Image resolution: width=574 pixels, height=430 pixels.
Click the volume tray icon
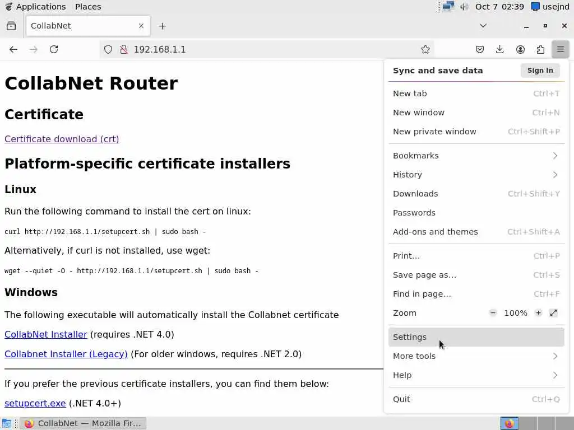464,7
